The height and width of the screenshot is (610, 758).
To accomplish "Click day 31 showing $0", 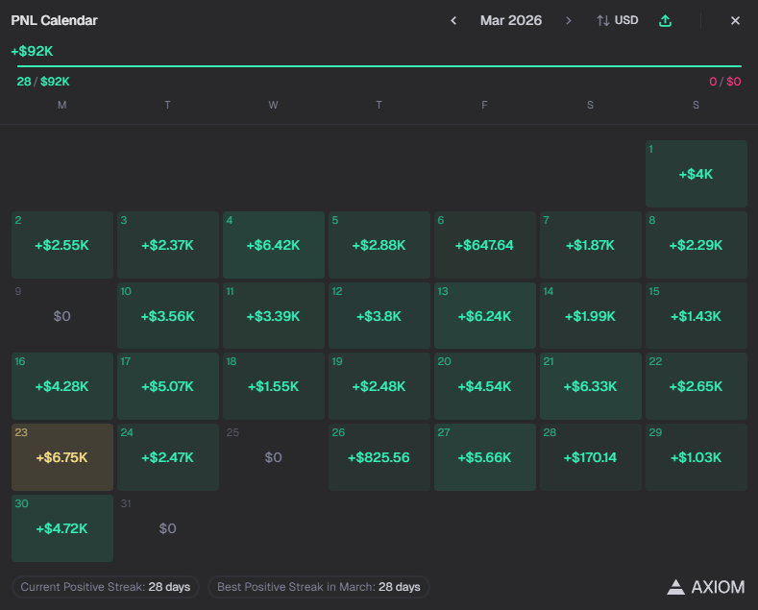I will (x=168, y=528).
